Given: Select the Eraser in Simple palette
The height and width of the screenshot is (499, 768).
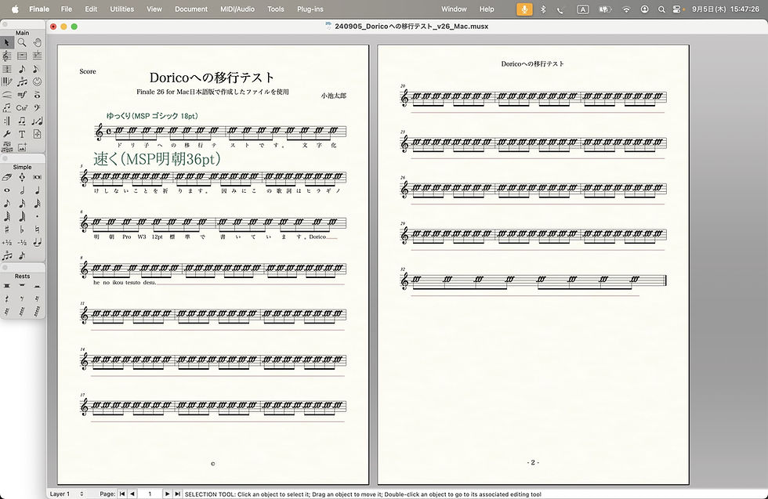Looking at the screenshot, I should 7,177.
